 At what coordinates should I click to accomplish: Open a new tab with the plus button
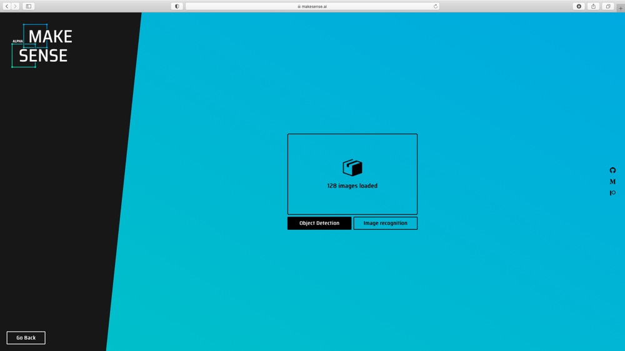(621, 8)
